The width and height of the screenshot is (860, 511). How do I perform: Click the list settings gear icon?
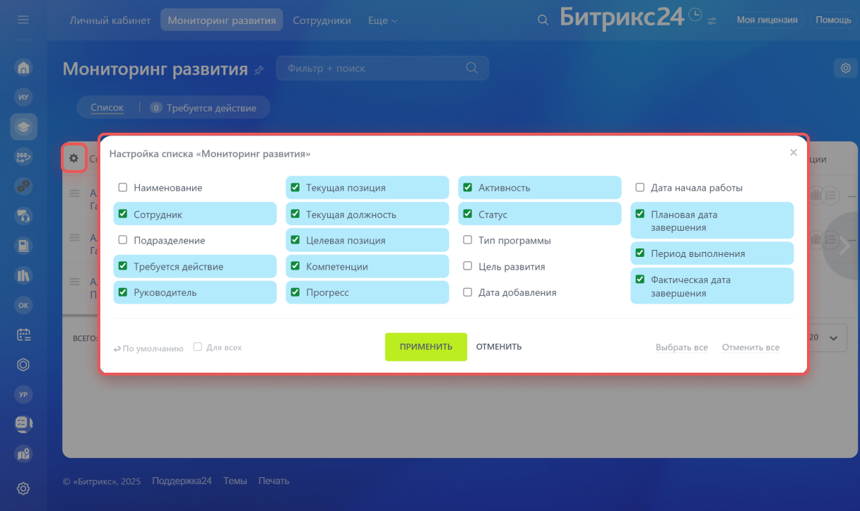click(x=73, y=158)
